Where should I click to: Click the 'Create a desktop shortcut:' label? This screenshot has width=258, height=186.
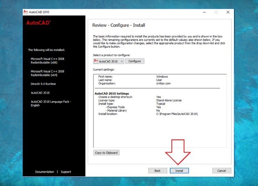pyautogui.click(x=115, y=97)
